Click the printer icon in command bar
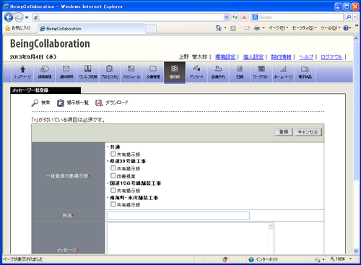This screenshot has width=361, height=265. coord(257,28)
